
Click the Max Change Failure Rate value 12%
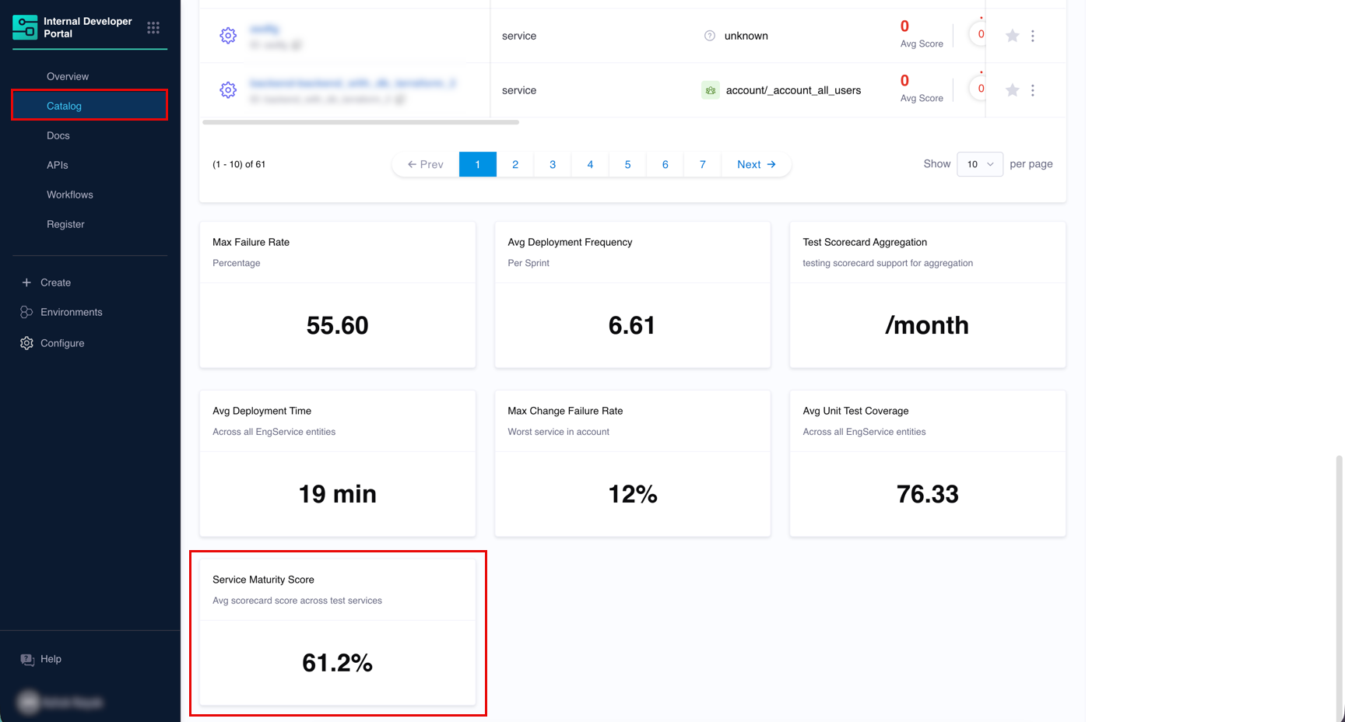(633, 494)
